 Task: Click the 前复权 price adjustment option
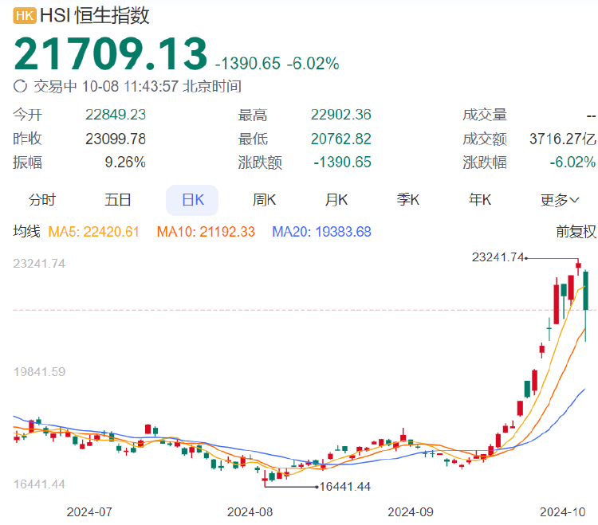pyautogui.click(x=576, y=232)
